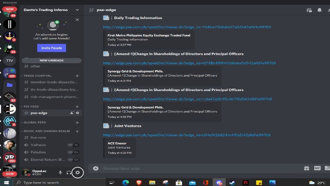The image size is (330, 186).
Task: Open Microsoft Edge from taskbar
Action: (x=125, y=183)
